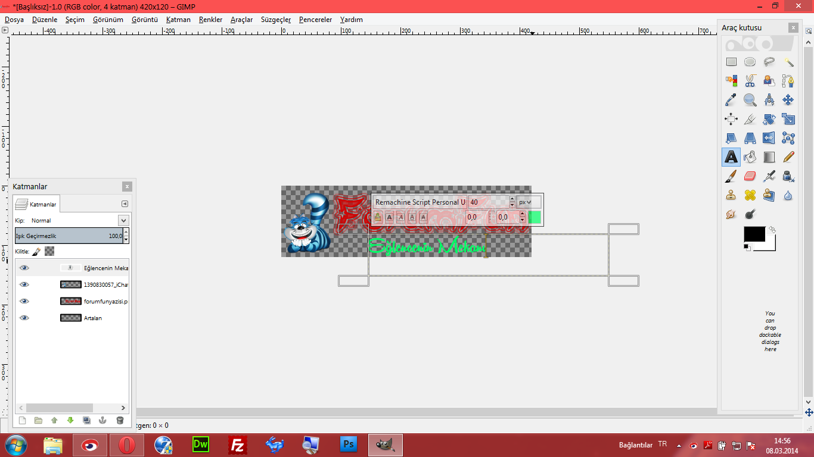Raise the selected layer green up arrow

(54, 420)
